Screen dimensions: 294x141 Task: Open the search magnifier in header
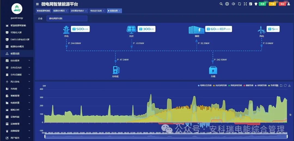point(221,4)
